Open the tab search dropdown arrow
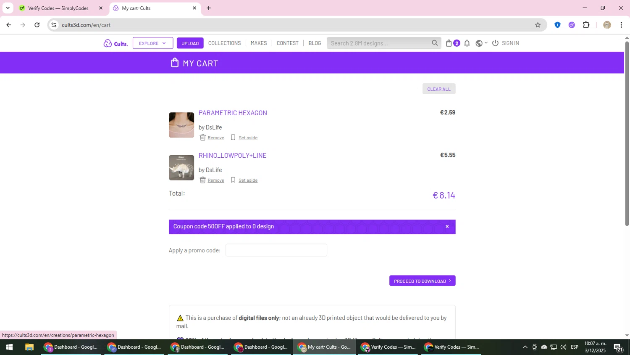Image resolution: width=630 pixels, height=355 pixels. point(8,8)
